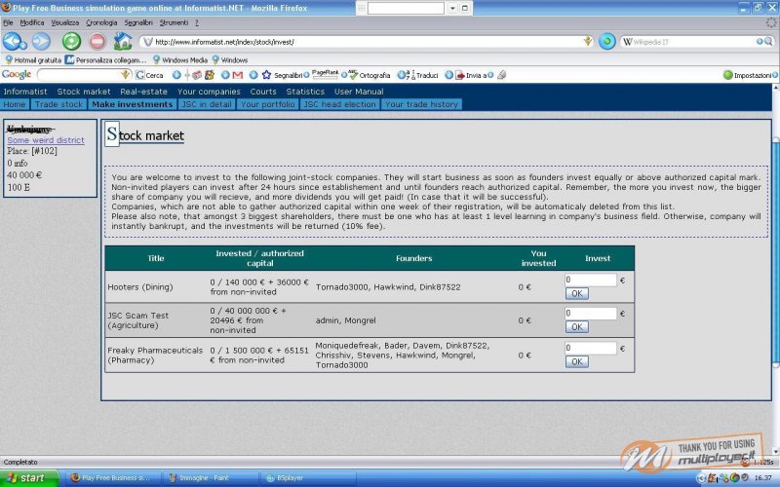Open the Statistics site menu
780x487 pixels.
pos(305,92)
